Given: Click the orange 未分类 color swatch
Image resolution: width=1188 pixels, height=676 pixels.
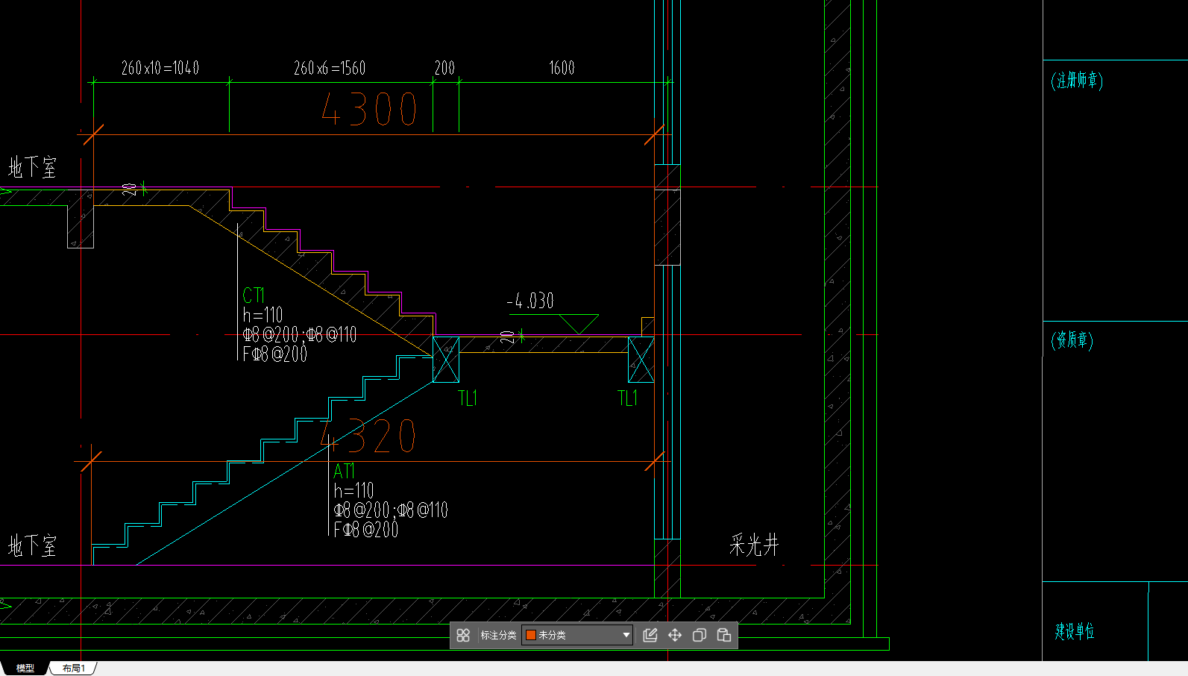Looking at the screenshot, I should tap(531, 635).
